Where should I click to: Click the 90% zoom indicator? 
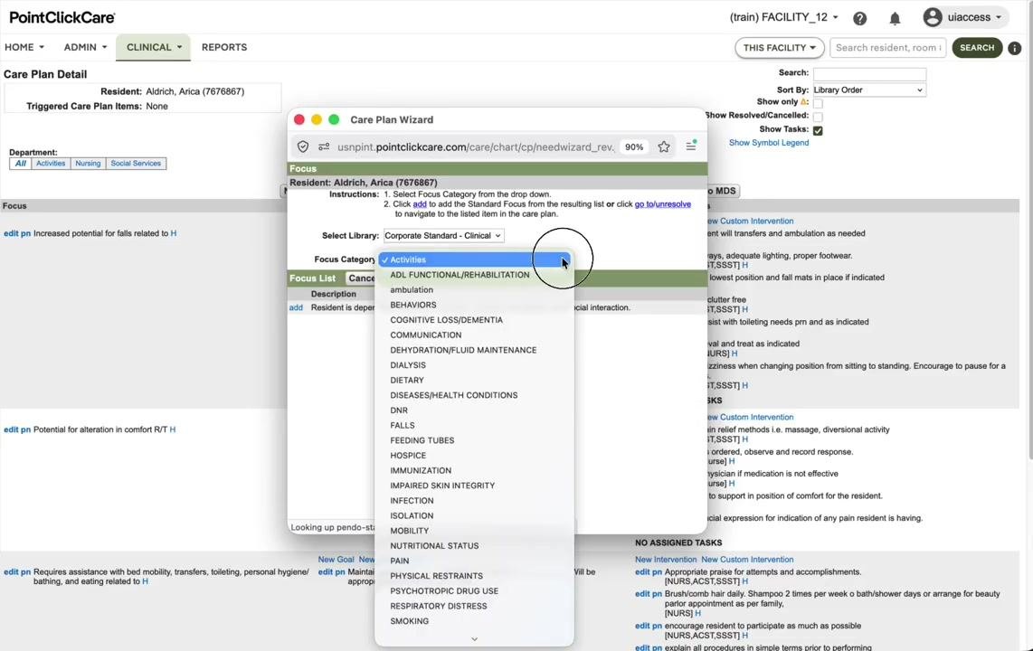[634, 146]
